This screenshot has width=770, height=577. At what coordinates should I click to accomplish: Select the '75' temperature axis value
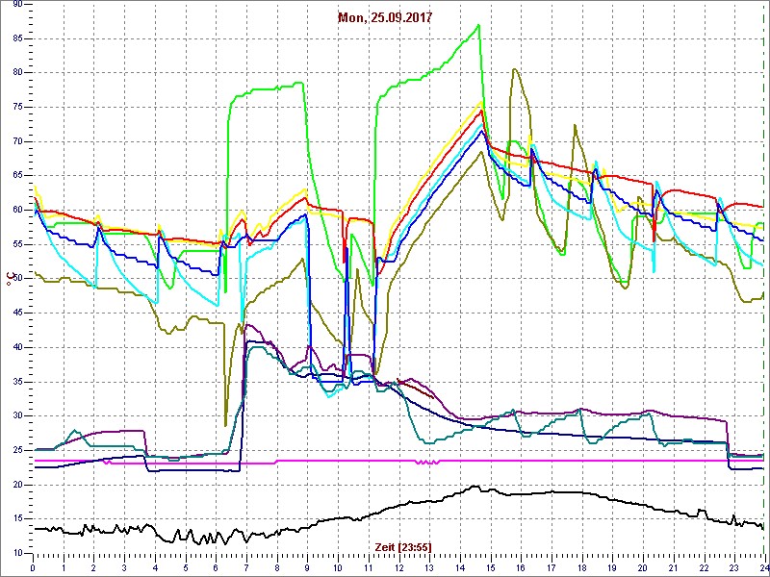(17, 107)
